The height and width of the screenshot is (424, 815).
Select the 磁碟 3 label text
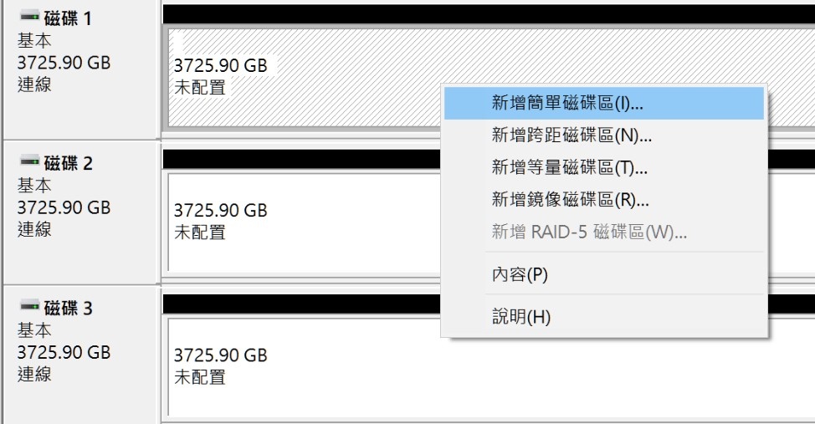68,308
